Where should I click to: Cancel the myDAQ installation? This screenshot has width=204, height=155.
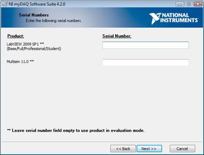182,148
